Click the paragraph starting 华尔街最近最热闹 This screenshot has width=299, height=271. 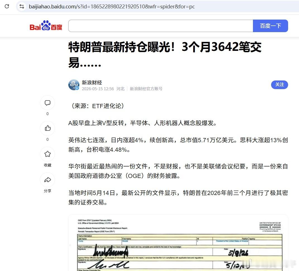click(x=178, y=171)
